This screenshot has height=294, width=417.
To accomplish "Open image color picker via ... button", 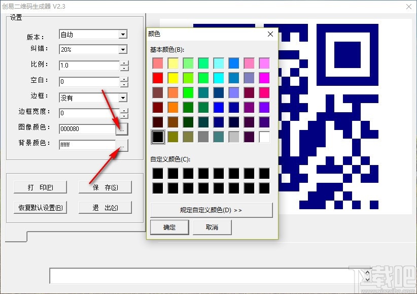I will [122, 129].
